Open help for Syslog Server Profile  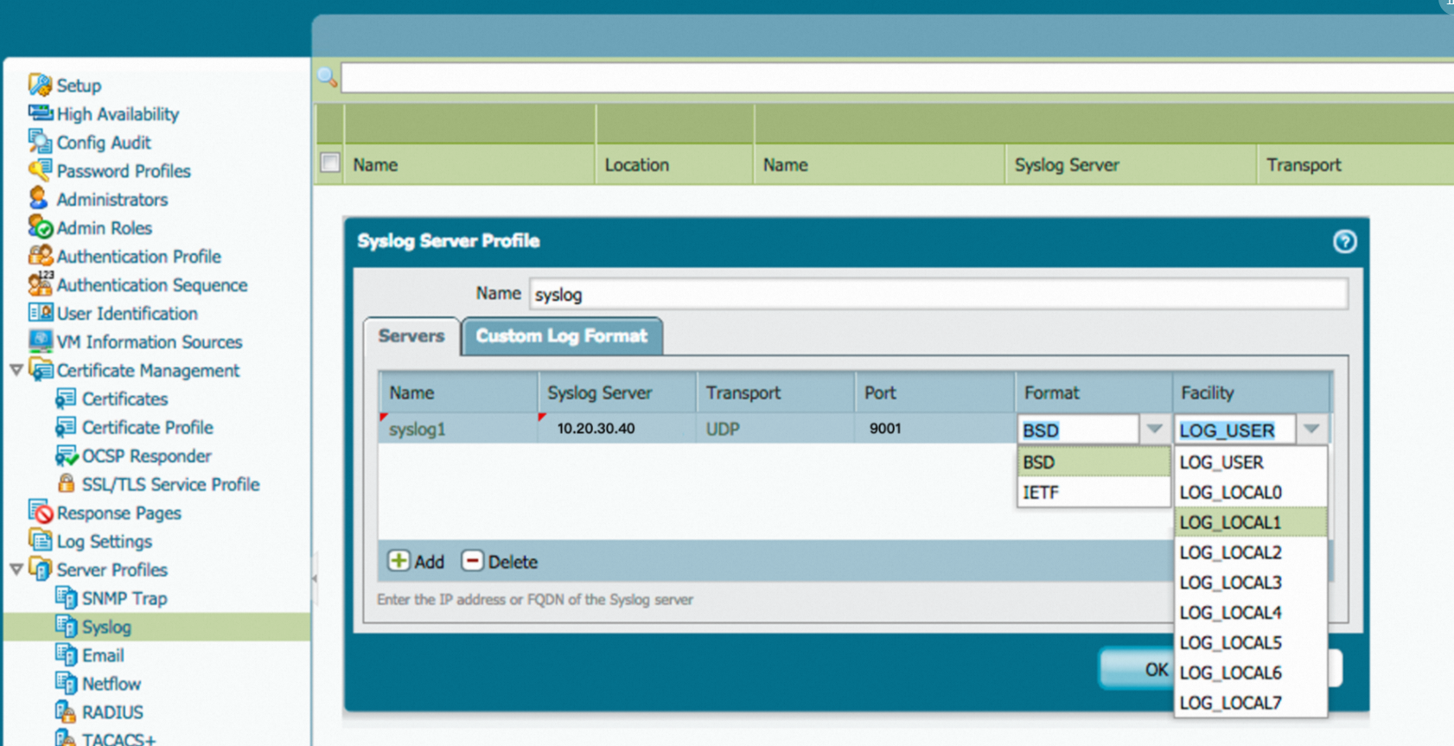(x=1343, y=241)
